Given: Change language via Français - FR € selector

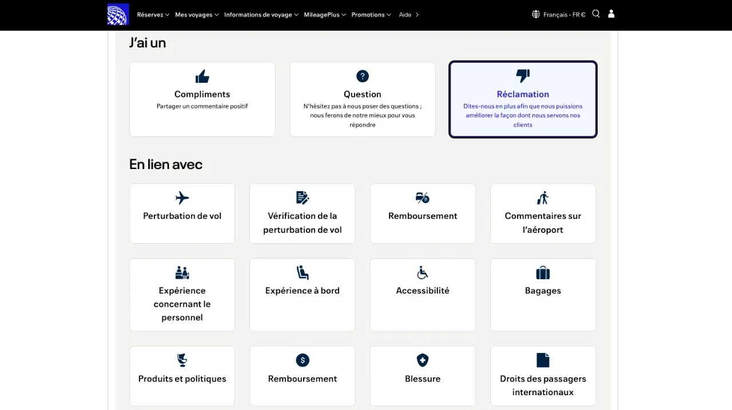Looking at the screenshot, I should tap(559, 15).
